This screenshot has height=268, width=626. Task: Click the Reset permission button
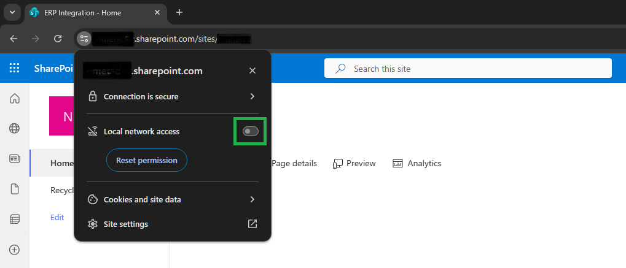[x=147, y=160]
